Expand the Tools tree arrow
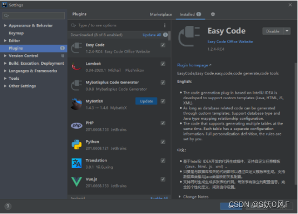The image size is (298, 214). tap(5, 78)
